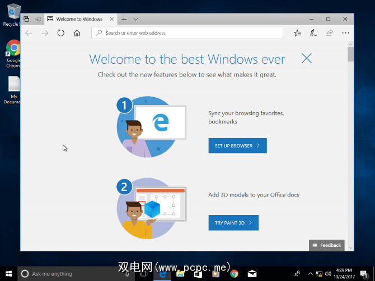Viewport: 375px width, 281px height.
Task: Click the Edge icon on the taskbar
Action: pos(162,274)
